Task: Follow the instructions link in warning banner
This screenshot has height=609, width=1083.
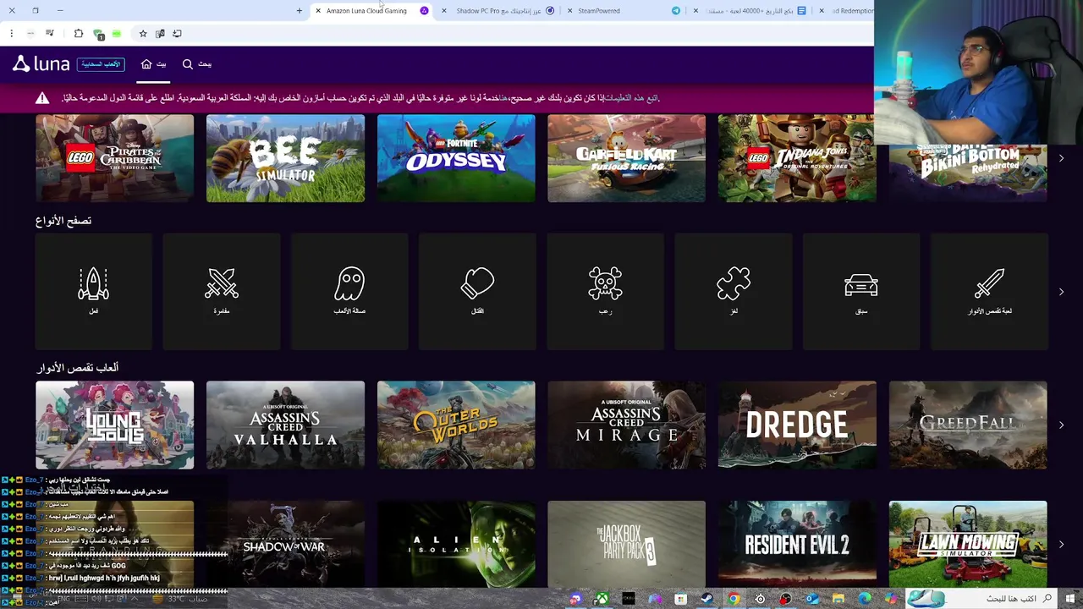Action: click(630, 98)
